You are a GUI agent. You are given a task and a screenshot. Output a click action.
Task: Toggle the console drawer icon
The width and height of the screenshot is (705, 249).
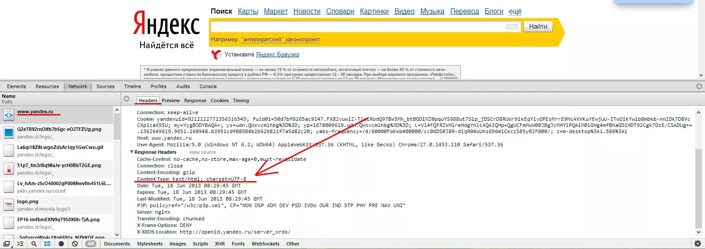pos(20,244)
